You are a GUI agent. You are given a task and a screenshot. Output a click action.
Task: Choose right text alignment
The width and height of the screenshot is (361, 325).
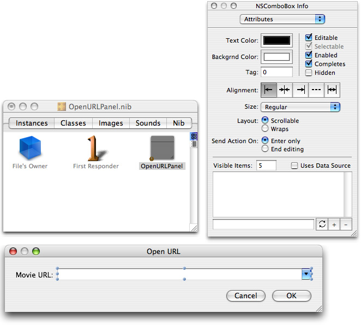300,90
